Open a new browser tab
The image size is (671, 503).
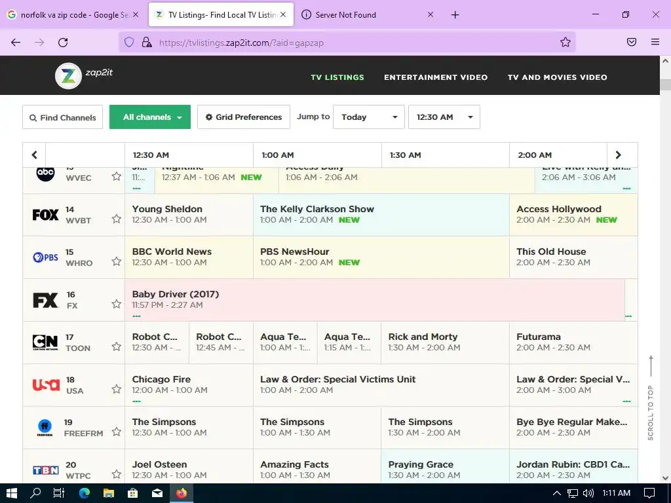pyautogui.click(x=455, y=15)
